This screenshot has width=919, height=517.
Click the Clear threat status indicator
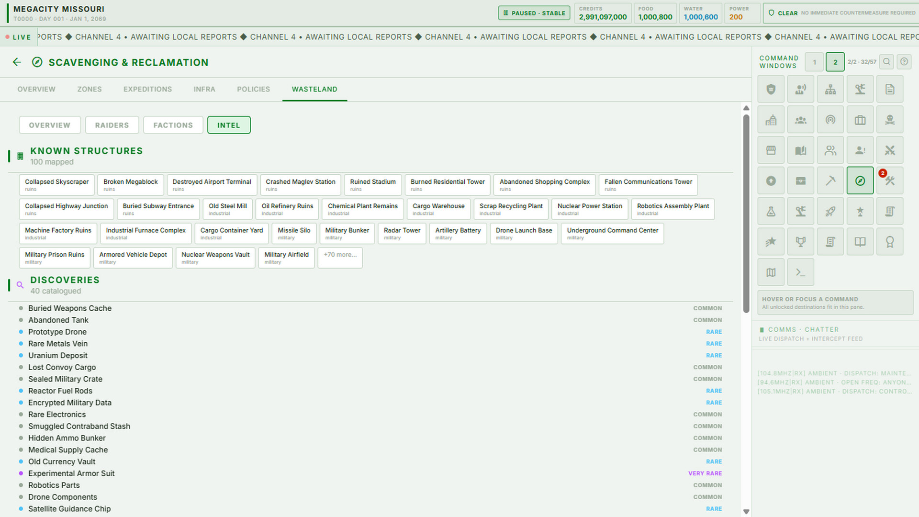point(841,13)
